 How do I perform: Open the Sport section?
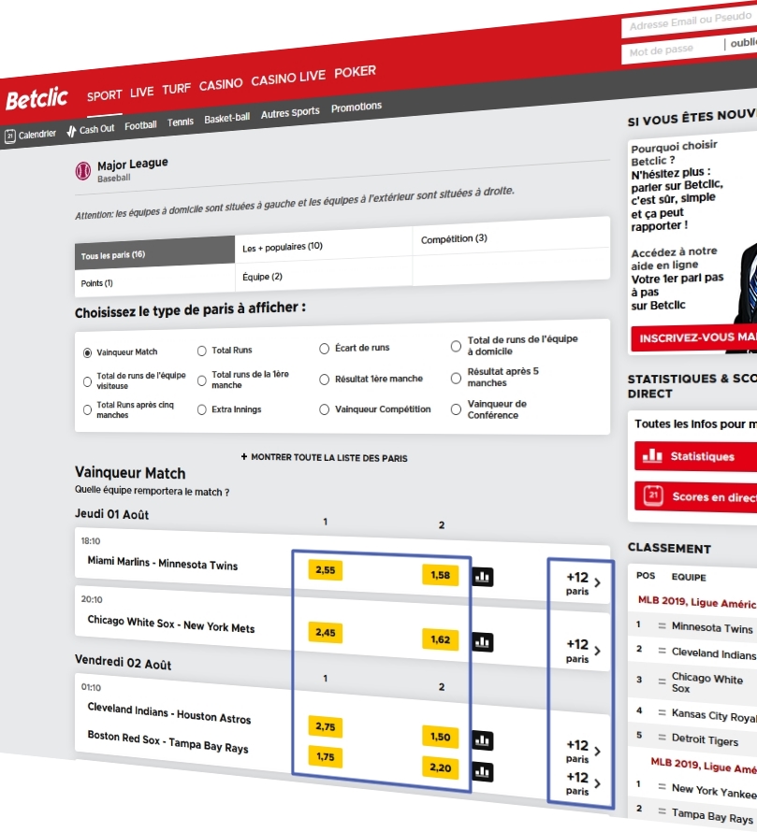104,95
